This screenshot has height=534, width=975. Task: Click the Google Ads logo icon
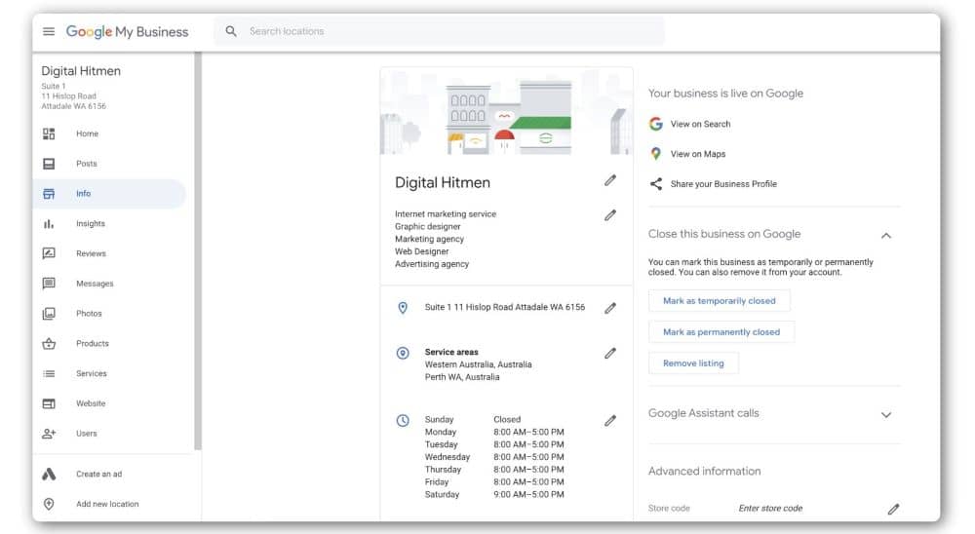point(49,474)
